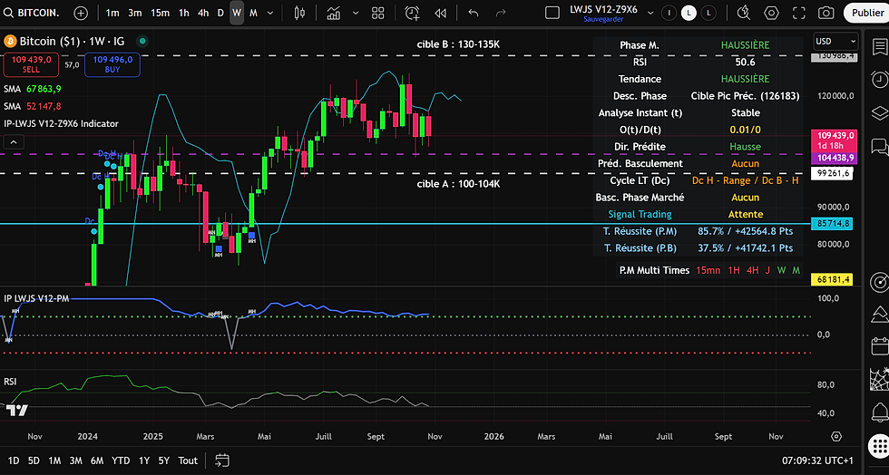Click the 68 181,4 yellow price label
889x475 pixels.
(x=833, y=279)
